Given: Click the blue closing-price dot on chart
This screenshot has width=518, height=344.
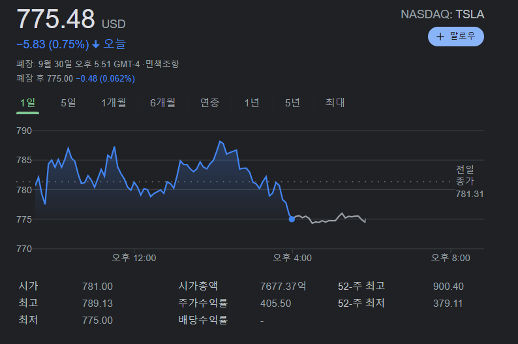Looking at the screenshot, I should (x=292, y=219).
